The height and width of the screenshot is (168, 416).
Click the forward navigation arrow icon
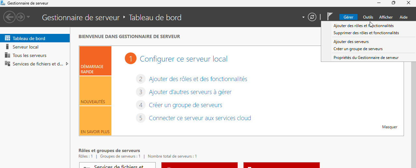[x=21, y=17]
